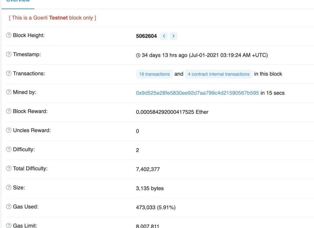Click info icon next to Block Reward
The height and width of the screenshot is (228, 314).
click(x=9, y=111)
